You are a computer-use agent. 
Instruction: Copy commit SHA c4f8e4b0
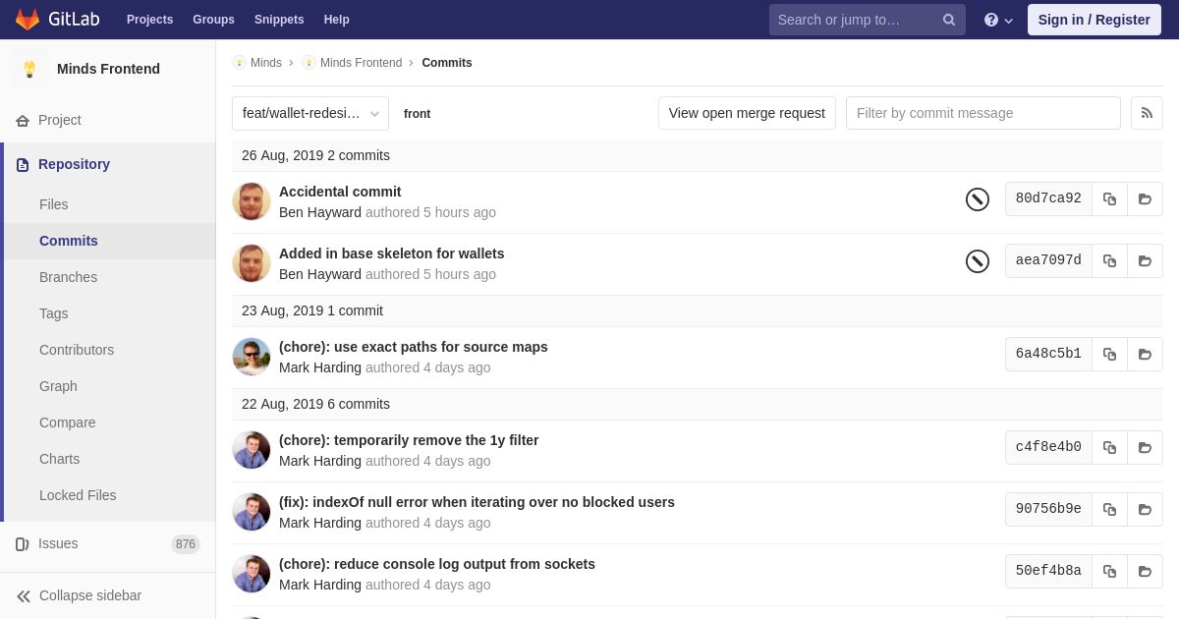(x=1109, y=447)
